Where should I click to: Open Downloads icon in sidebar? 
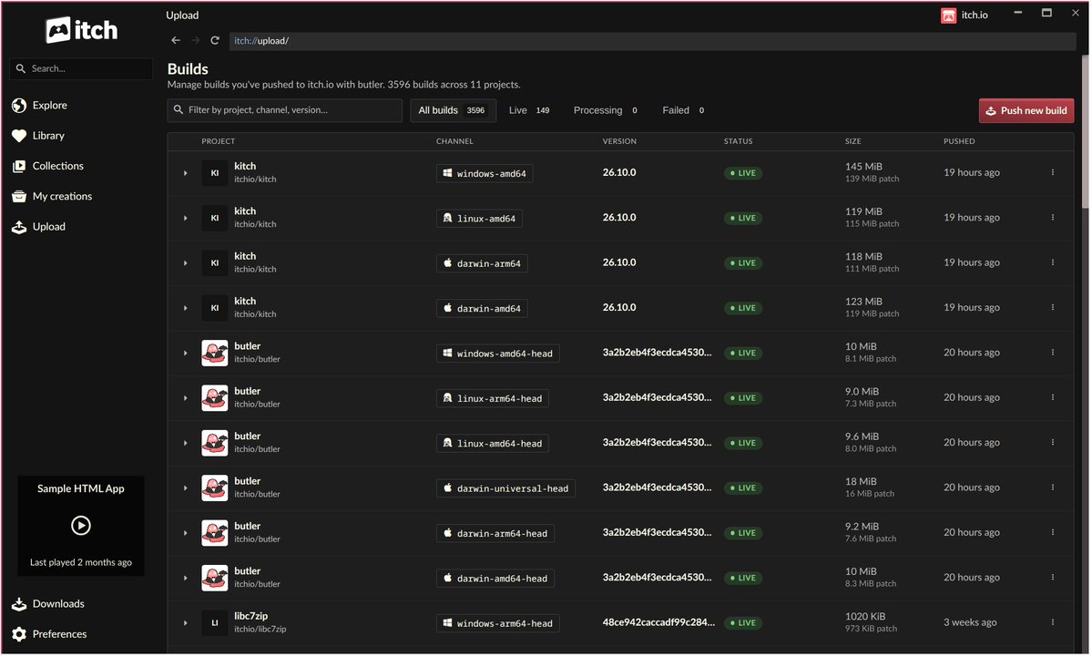(x=19, y=605)
